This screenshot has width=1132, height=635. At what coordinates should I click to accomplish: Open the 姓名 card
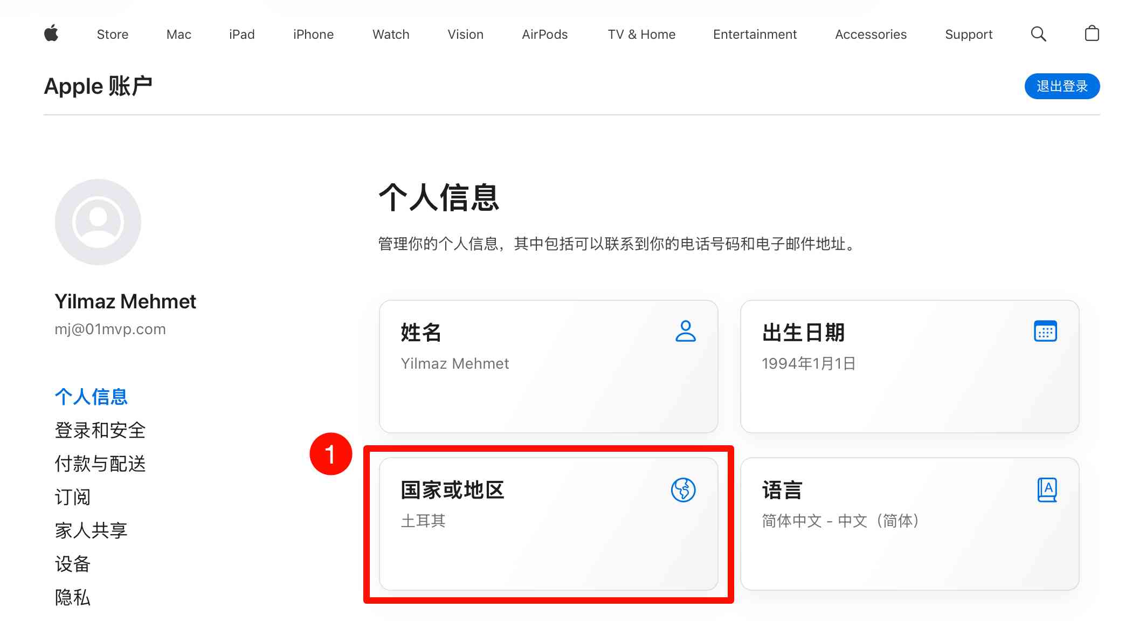pos(549,367)
